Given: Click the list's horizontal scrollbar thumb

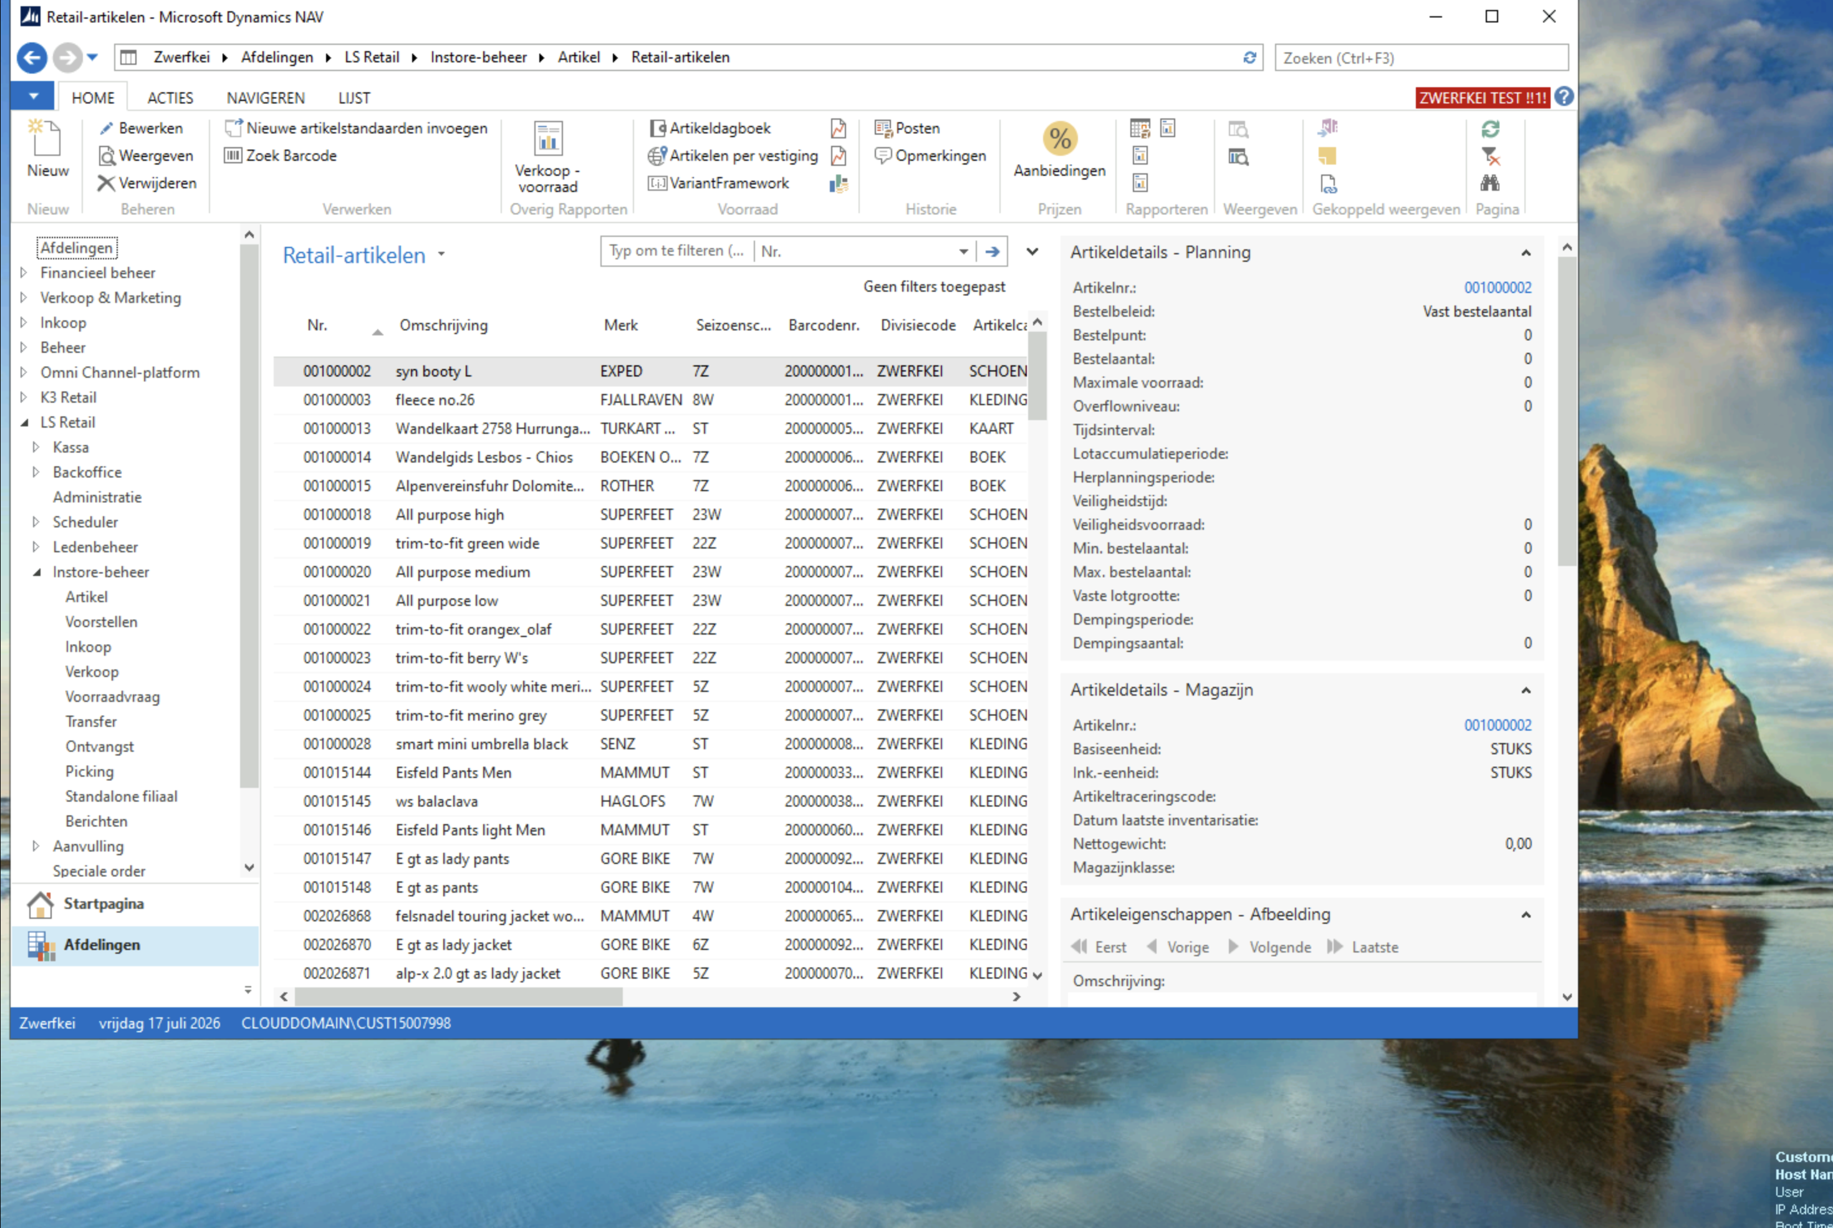Looking at the screenshot, I should 458,997.
